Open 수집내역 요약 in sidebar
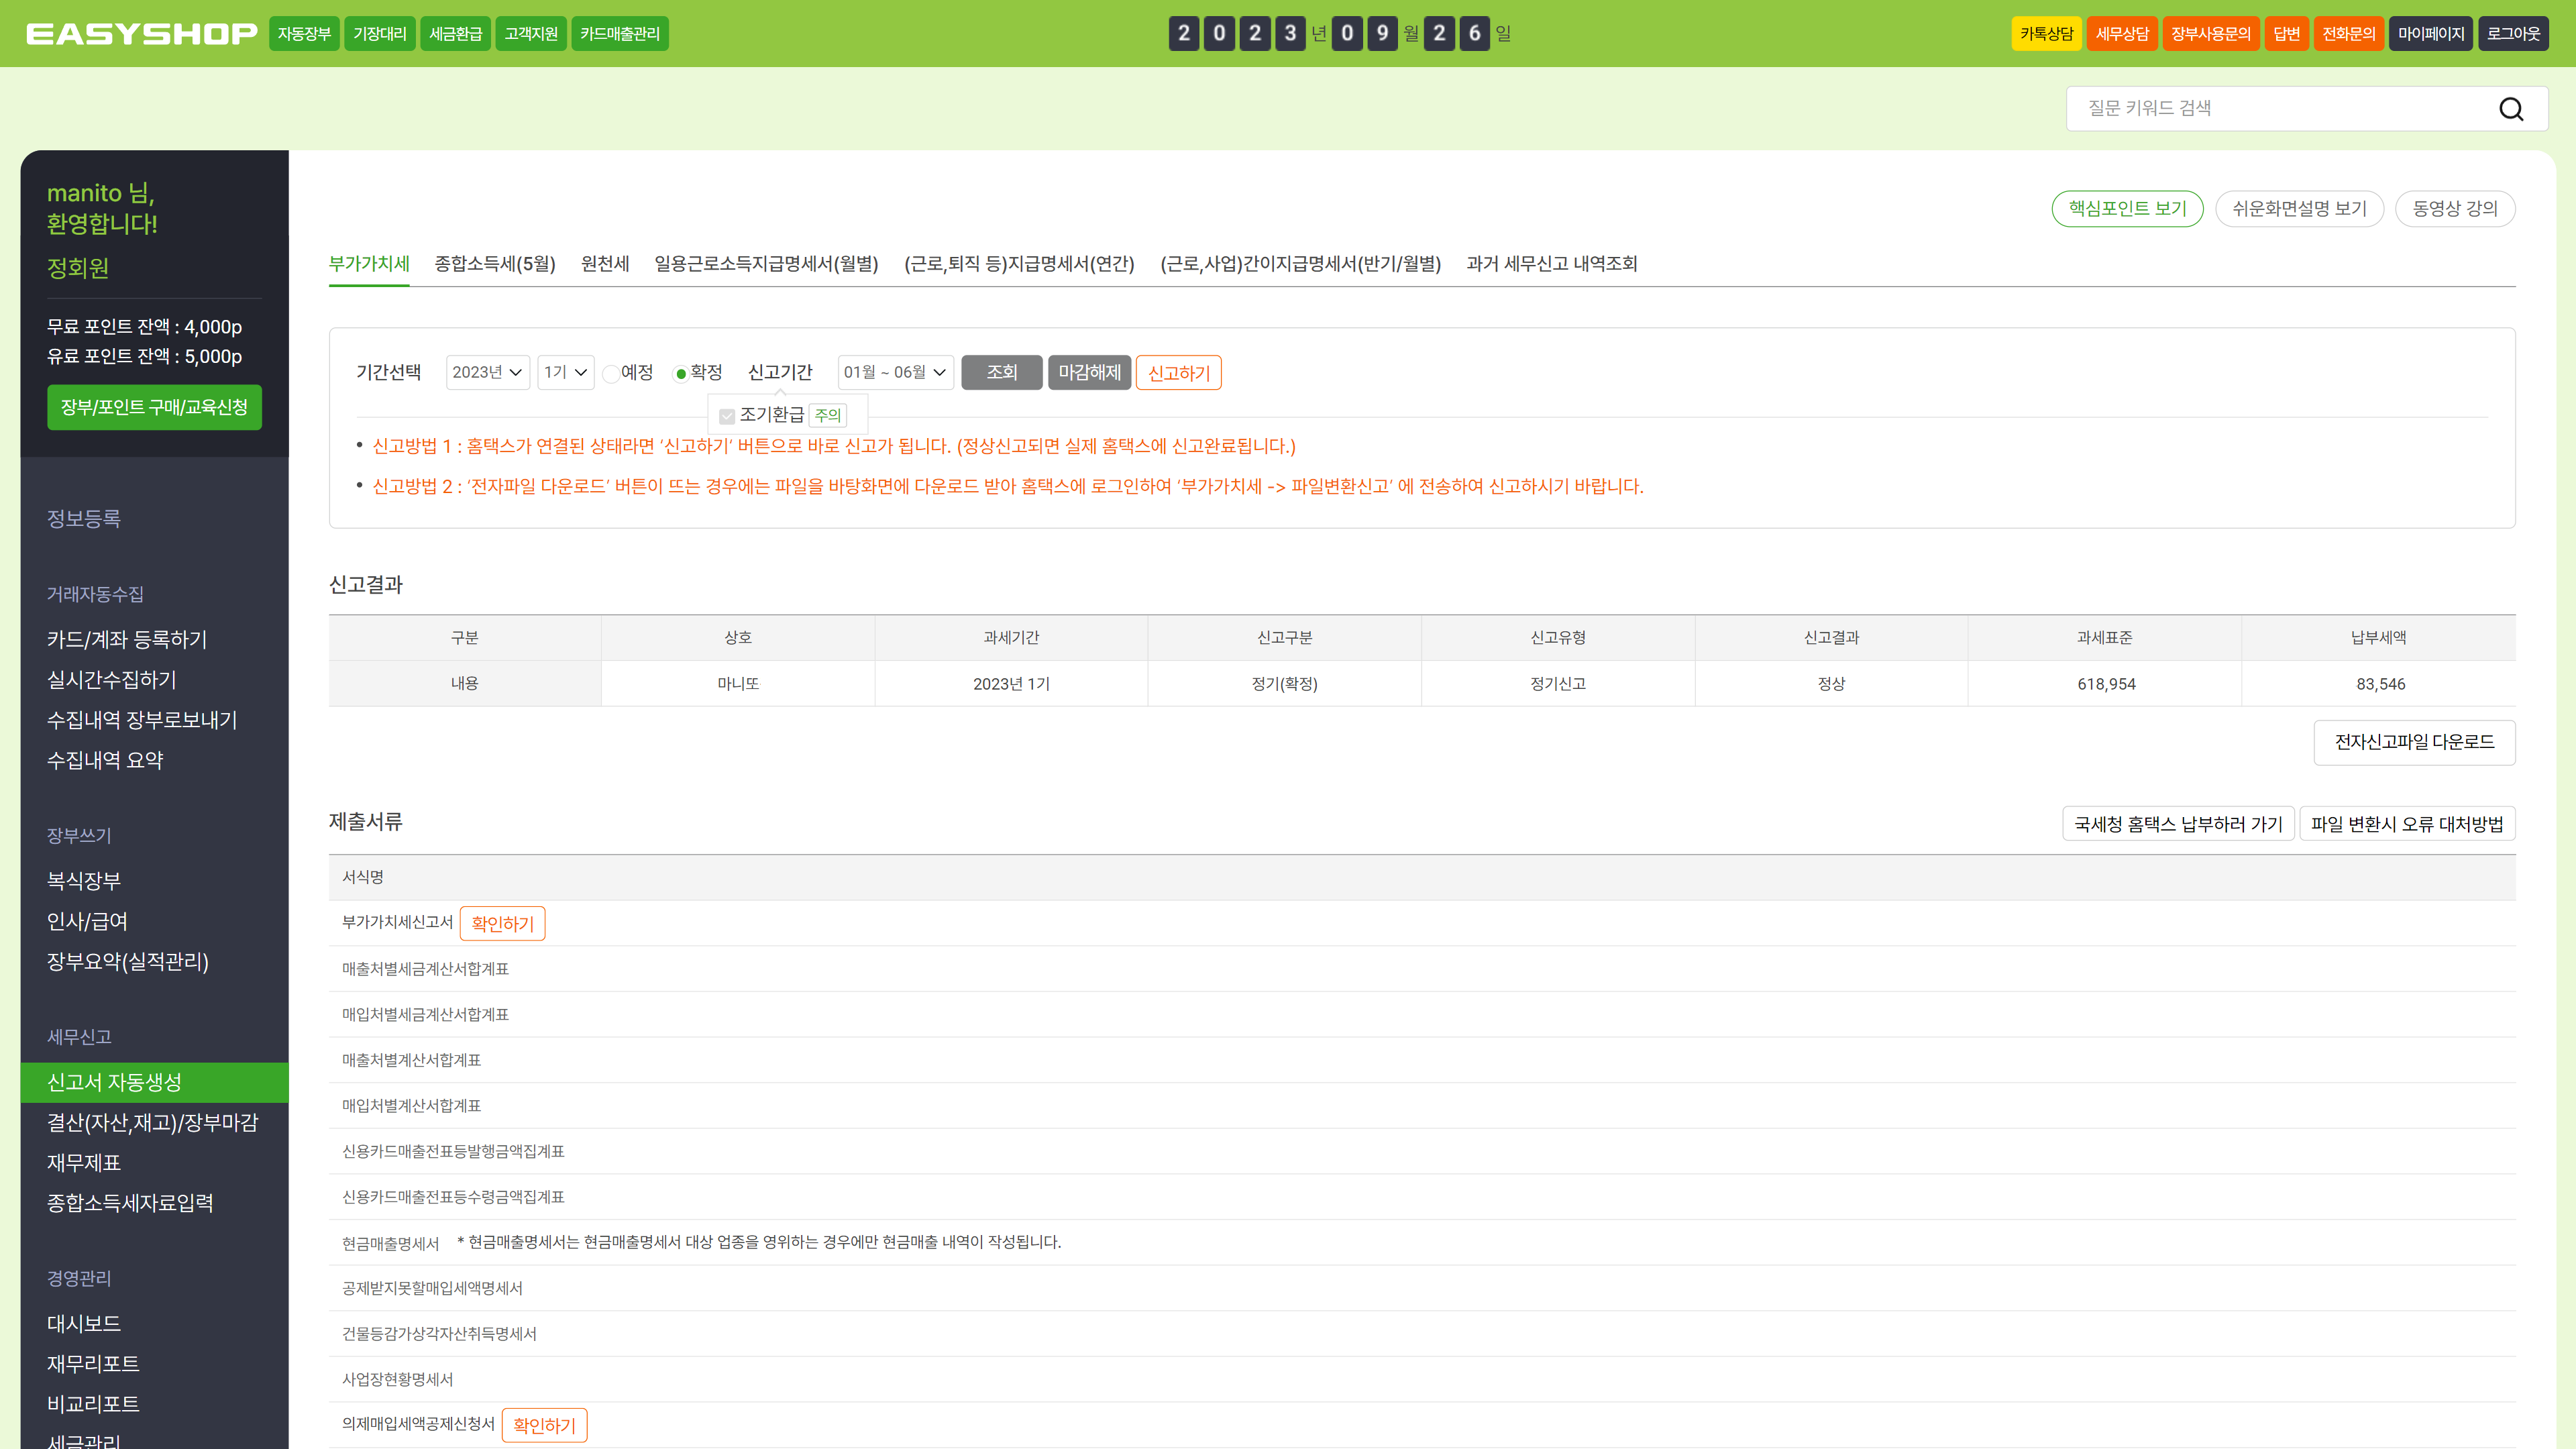This screenshot has height=1449, width=2576. pos(105,761)
